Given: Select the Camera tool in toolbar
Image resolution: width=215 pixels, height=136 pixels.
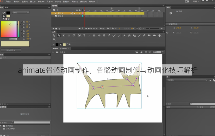Looking at the screenshot, I should tap(155, 36).
